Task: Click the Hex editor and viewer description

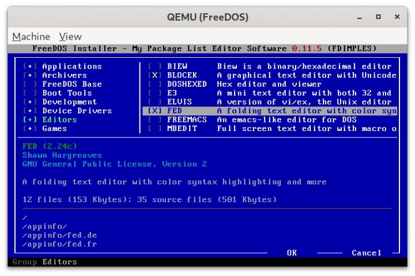Action: (x=269, y=84)
